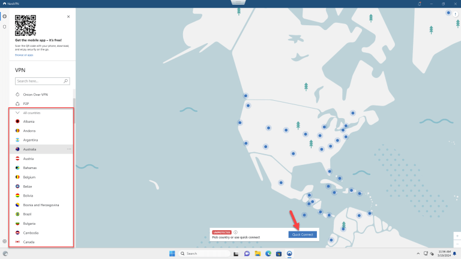Viewport: 461px width, 259px height.
Task: Open the NordVPN icon in taskbar
Action: point(290,254)
